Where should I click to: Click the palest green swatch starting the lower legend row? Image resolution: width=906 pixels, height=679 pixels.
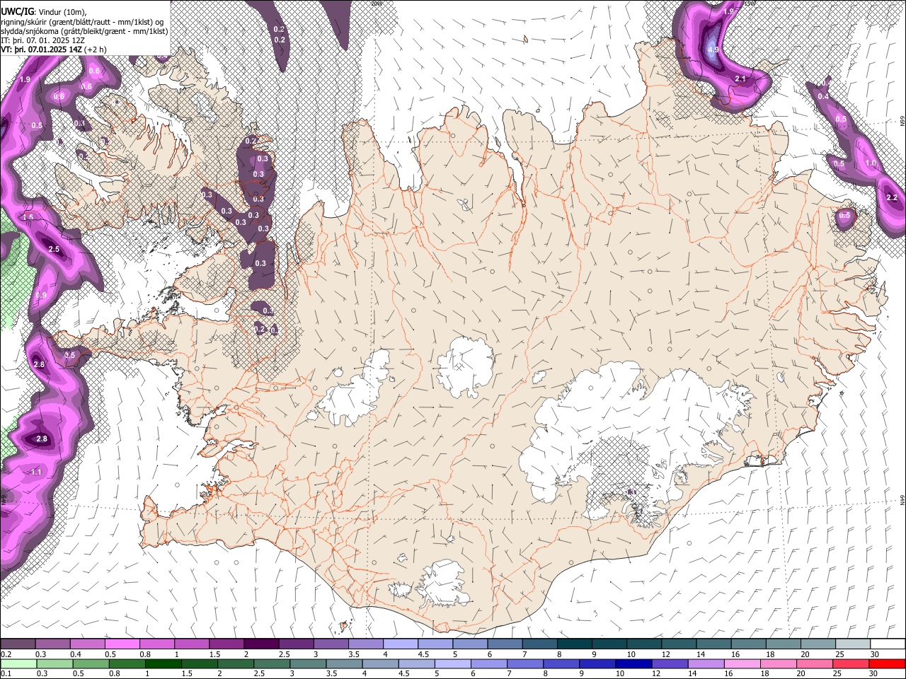point(18,663)
